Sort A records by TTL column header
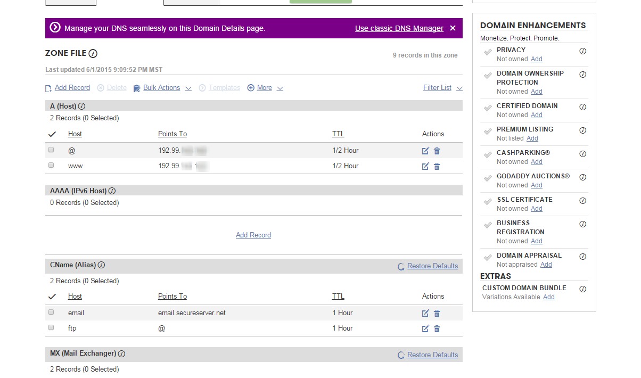 click(338, 134)
